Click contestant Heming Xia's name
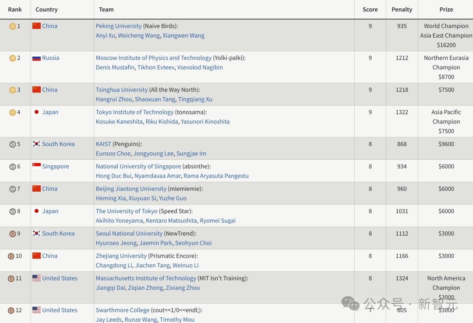This screenshot has height=323, width=473. pos(111,198)
